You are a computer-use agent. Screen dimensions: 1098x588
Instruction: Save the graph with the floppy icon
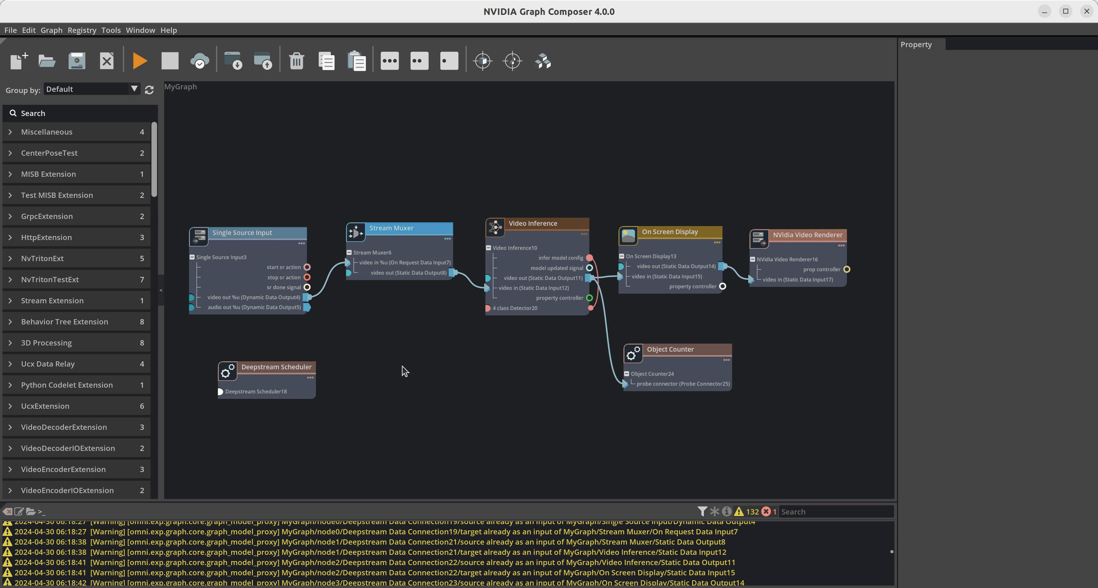tap(77, 61)
